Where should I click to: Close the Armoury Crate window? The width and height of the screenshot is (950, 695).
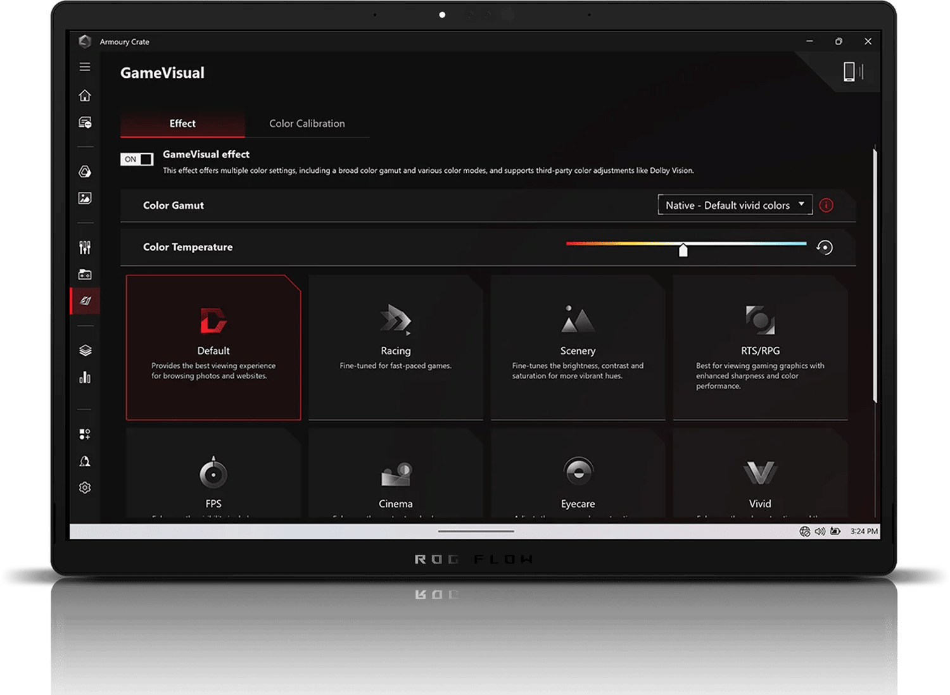868,41
